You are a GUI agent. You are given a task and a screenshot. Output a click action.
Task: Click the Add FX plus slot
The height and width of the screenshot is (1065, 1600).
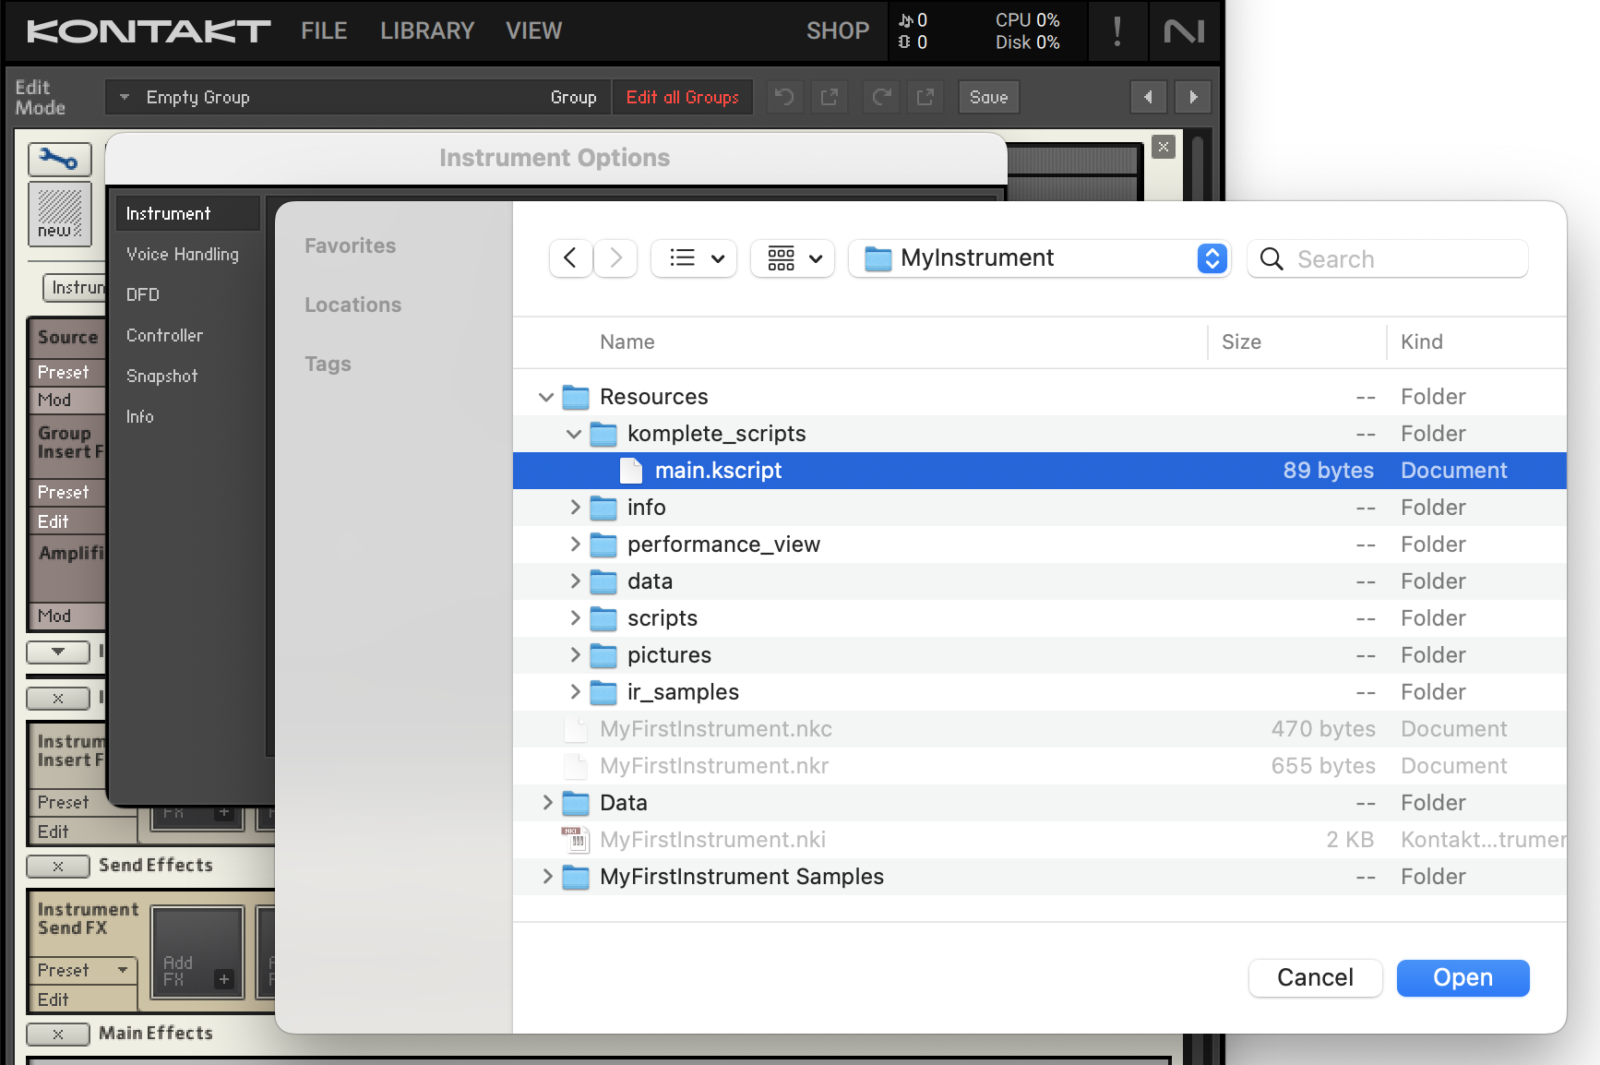coord(197,953)
